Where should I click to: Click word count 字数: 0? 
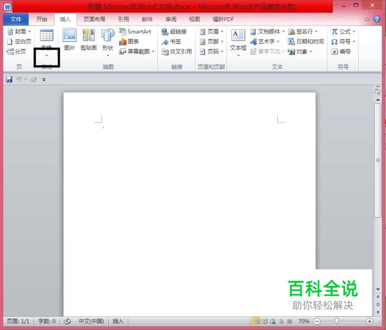(47, 321)
